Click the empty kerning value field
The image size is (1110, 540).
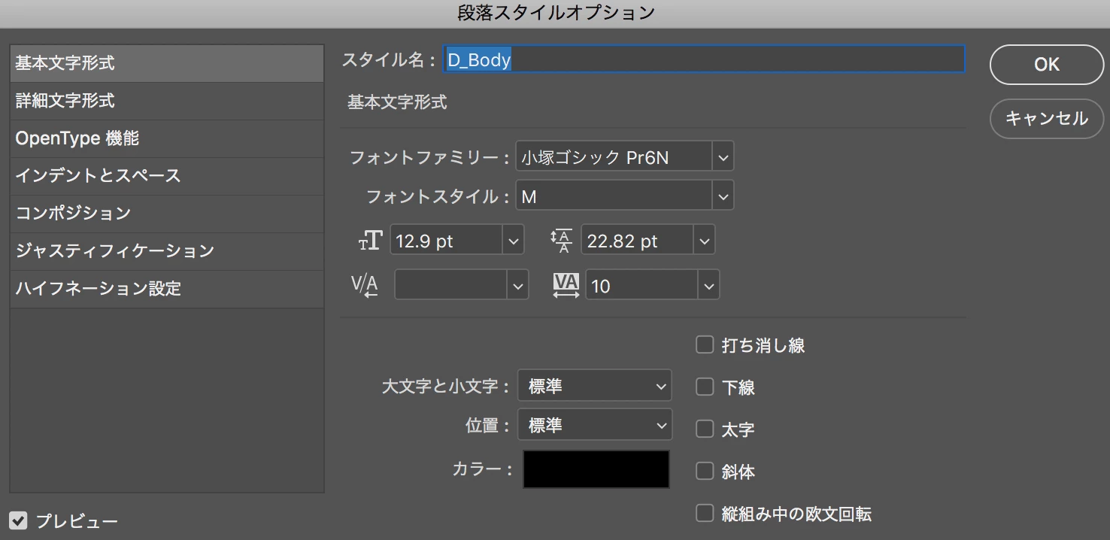click(x=451, y=285)
